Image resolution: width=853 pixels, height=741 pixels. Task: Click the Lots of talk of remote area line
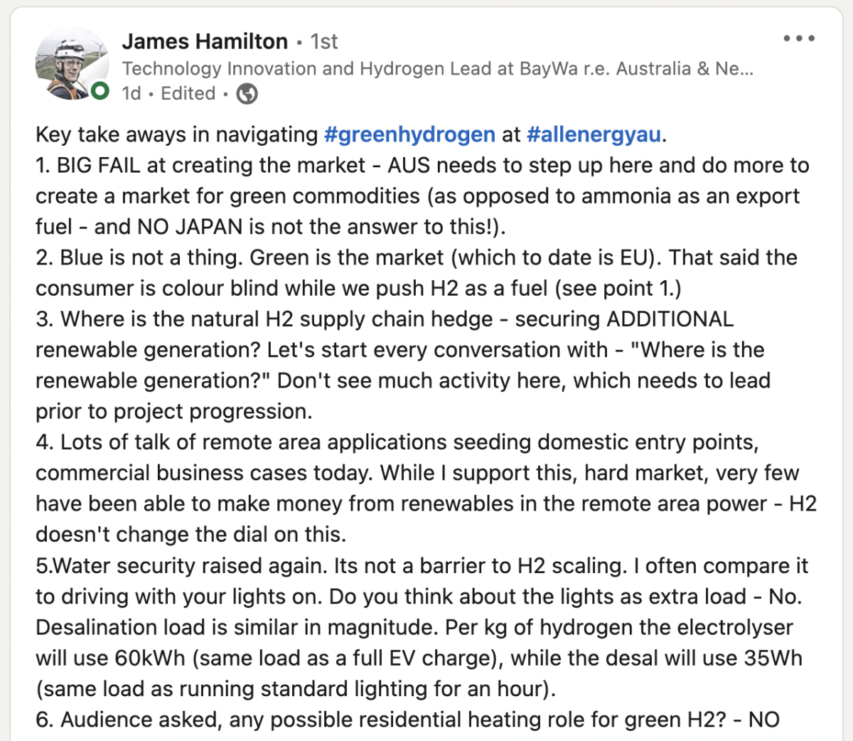pos(397,442)
